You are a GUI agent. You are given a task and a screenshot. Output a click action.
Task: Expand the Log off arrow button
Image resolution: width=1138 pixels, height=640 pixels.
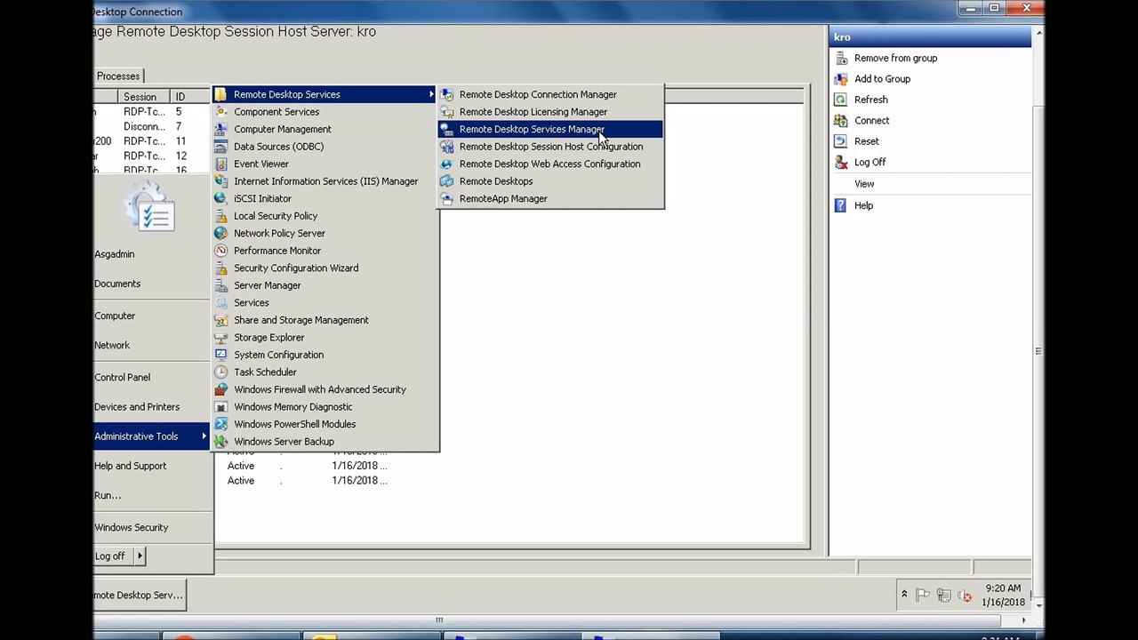coord(140,556)
